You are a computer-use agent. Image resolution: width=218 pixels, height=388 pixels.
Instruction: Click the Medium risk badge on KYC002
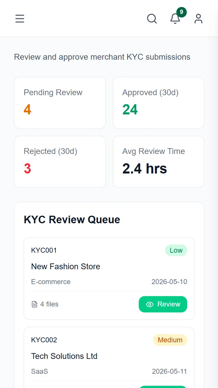click(170, 340)
